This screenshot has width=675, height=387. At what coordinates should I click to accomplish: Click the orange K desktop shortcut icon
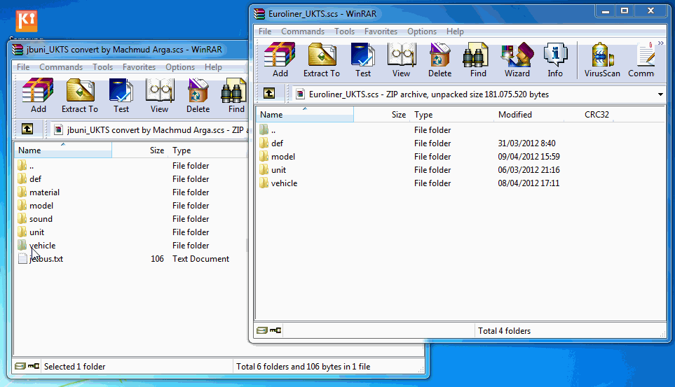pyautogui.click(x=26, y=20)
